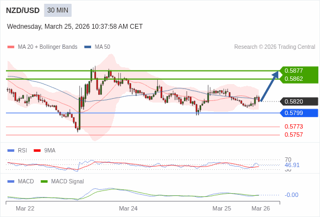This screenshot has height=217, width=320.
Task: Click the Mar 22 axis label
Action: [x=25, y=208]
